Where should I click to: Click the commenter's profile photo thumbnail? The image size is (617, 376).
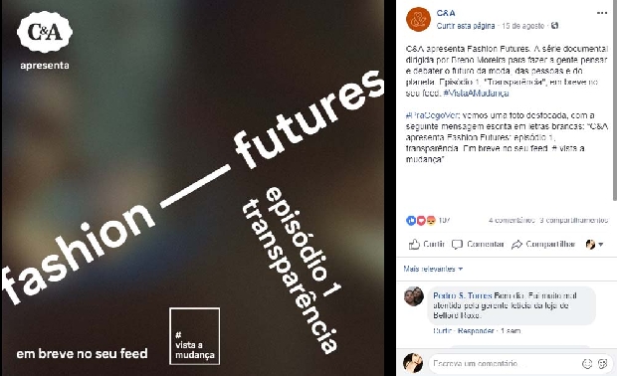[x=414, y=296]
